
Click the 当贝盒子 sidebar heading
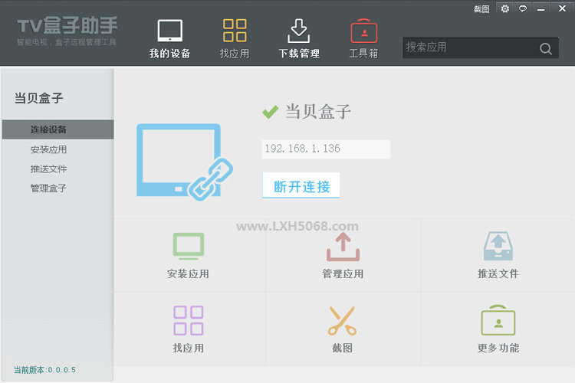[x=39, y=98]
